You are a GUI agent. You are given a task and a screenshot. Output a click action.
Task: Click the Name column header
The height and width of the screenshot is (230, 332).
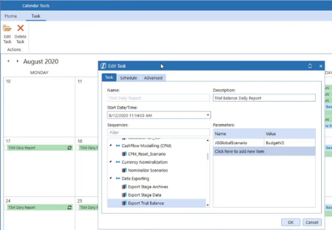point(238,134)
